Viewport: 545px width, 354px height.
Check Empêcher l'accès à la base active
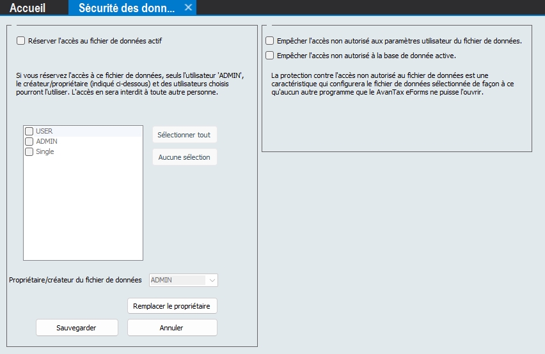[x=270, y=56]
